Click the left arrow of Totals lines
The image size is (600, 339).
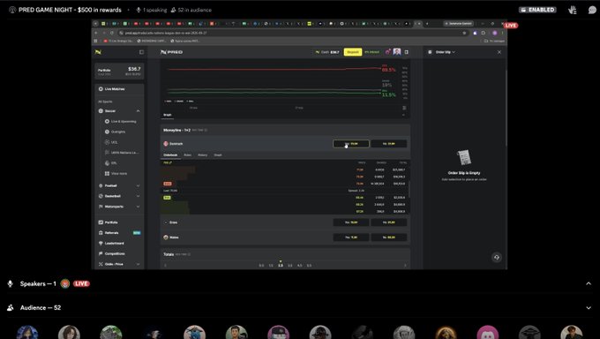point(165,265)
